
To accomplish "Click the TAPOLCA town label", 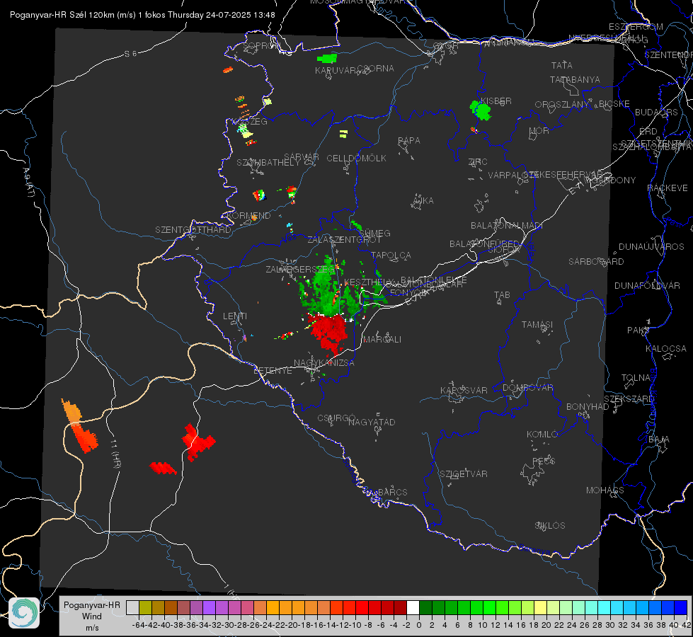I will click(x=391, y=256).
